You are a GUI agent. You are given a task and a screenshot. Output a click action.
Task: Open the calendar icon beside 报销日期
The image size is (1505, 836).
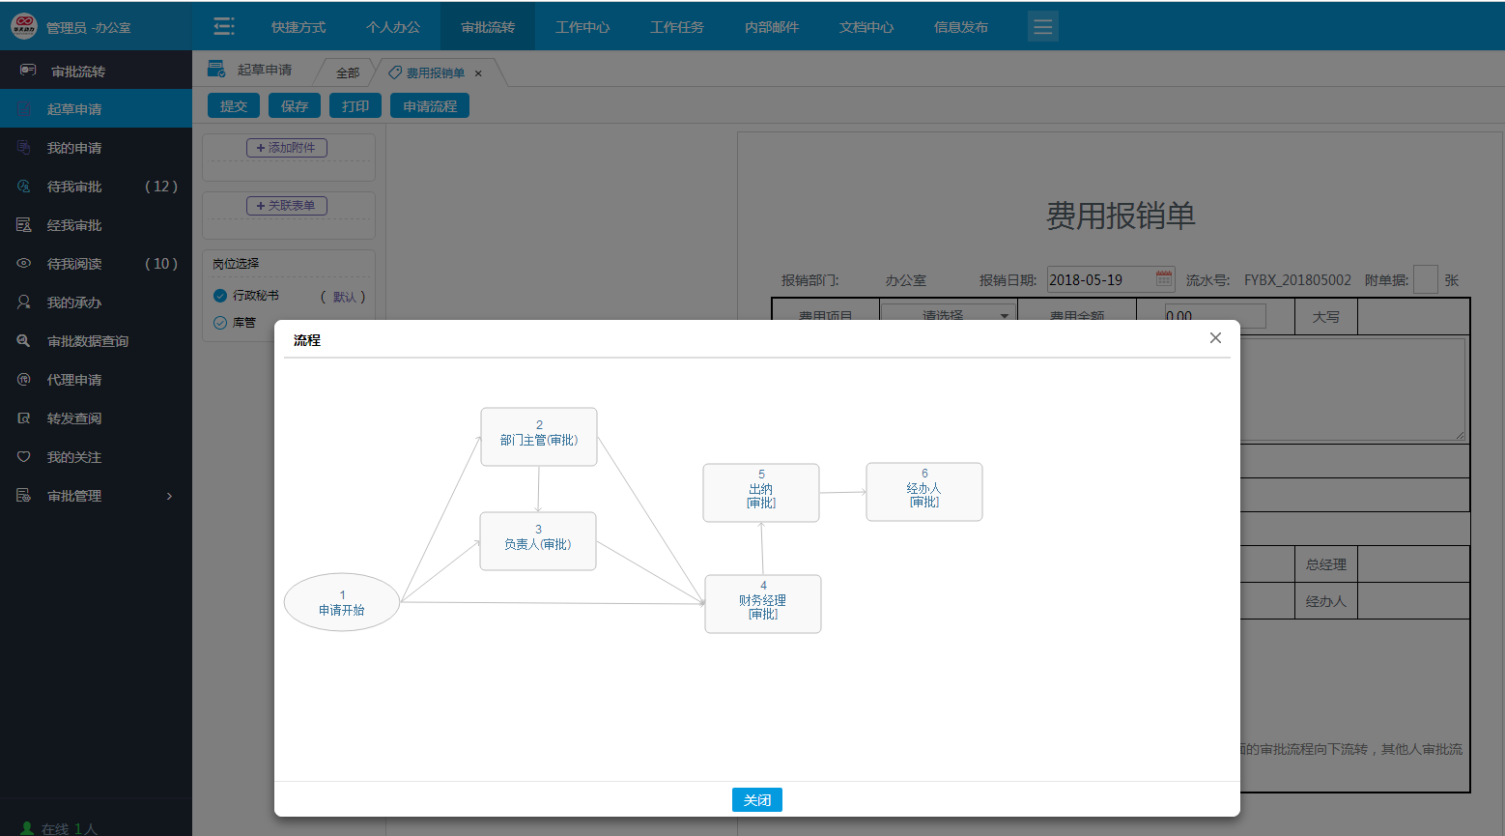1164,279
